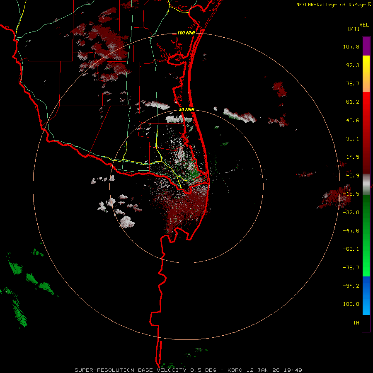Click the KBRO 12 JAN 26 19:49 timestamp
The image size is (373, 373).
pos(265,370)
